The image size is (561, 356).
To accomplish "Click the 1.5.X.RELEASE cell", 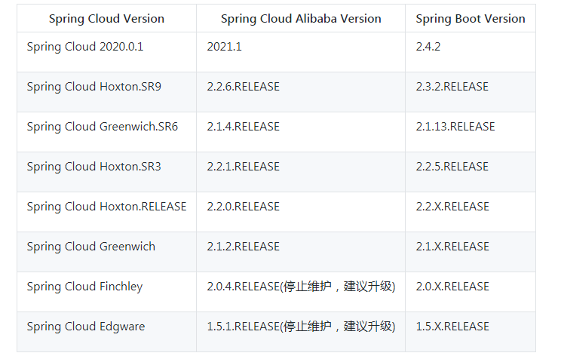I will 471,332.
